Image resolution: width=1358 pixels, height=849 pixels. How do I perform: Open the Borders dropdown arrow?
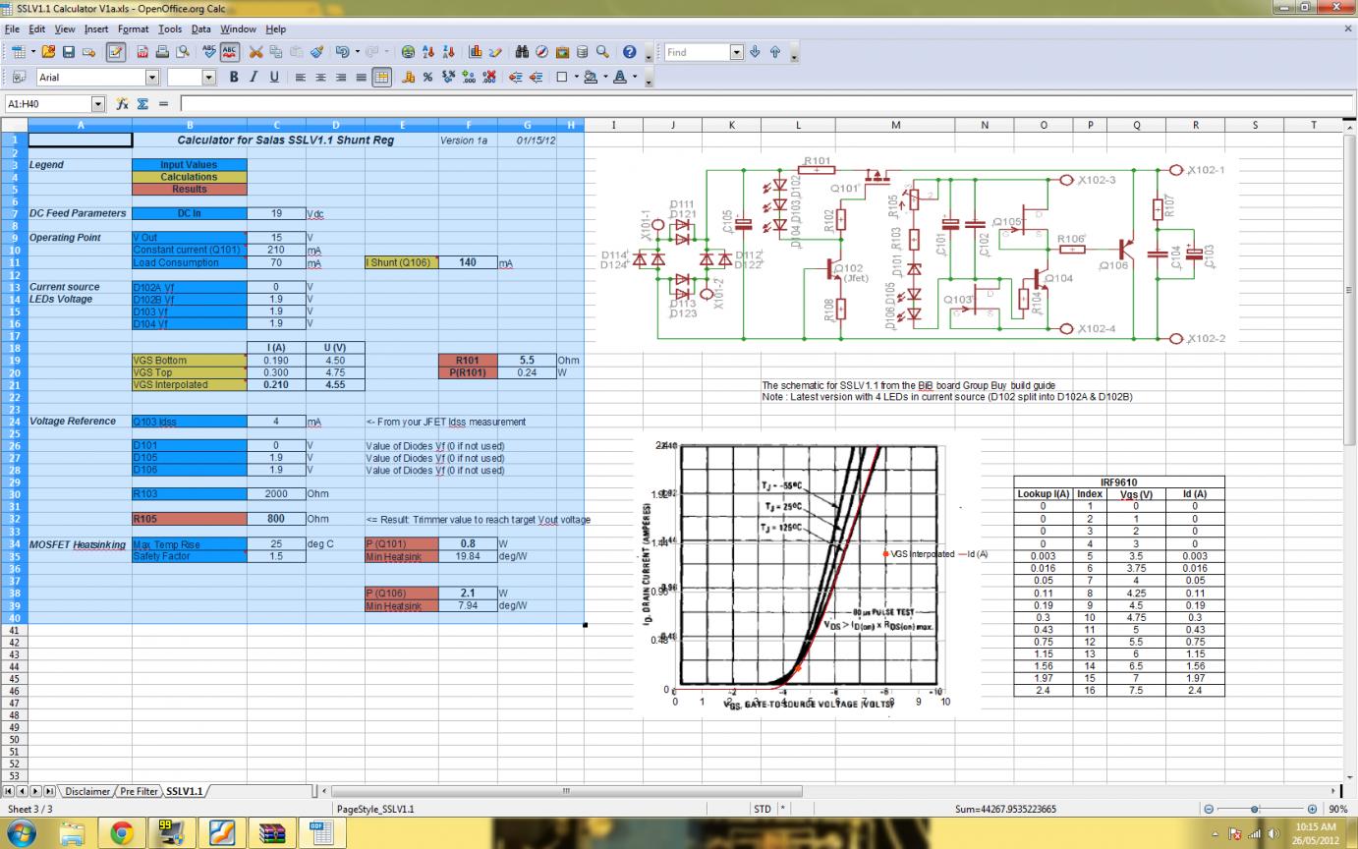point(578,77)
